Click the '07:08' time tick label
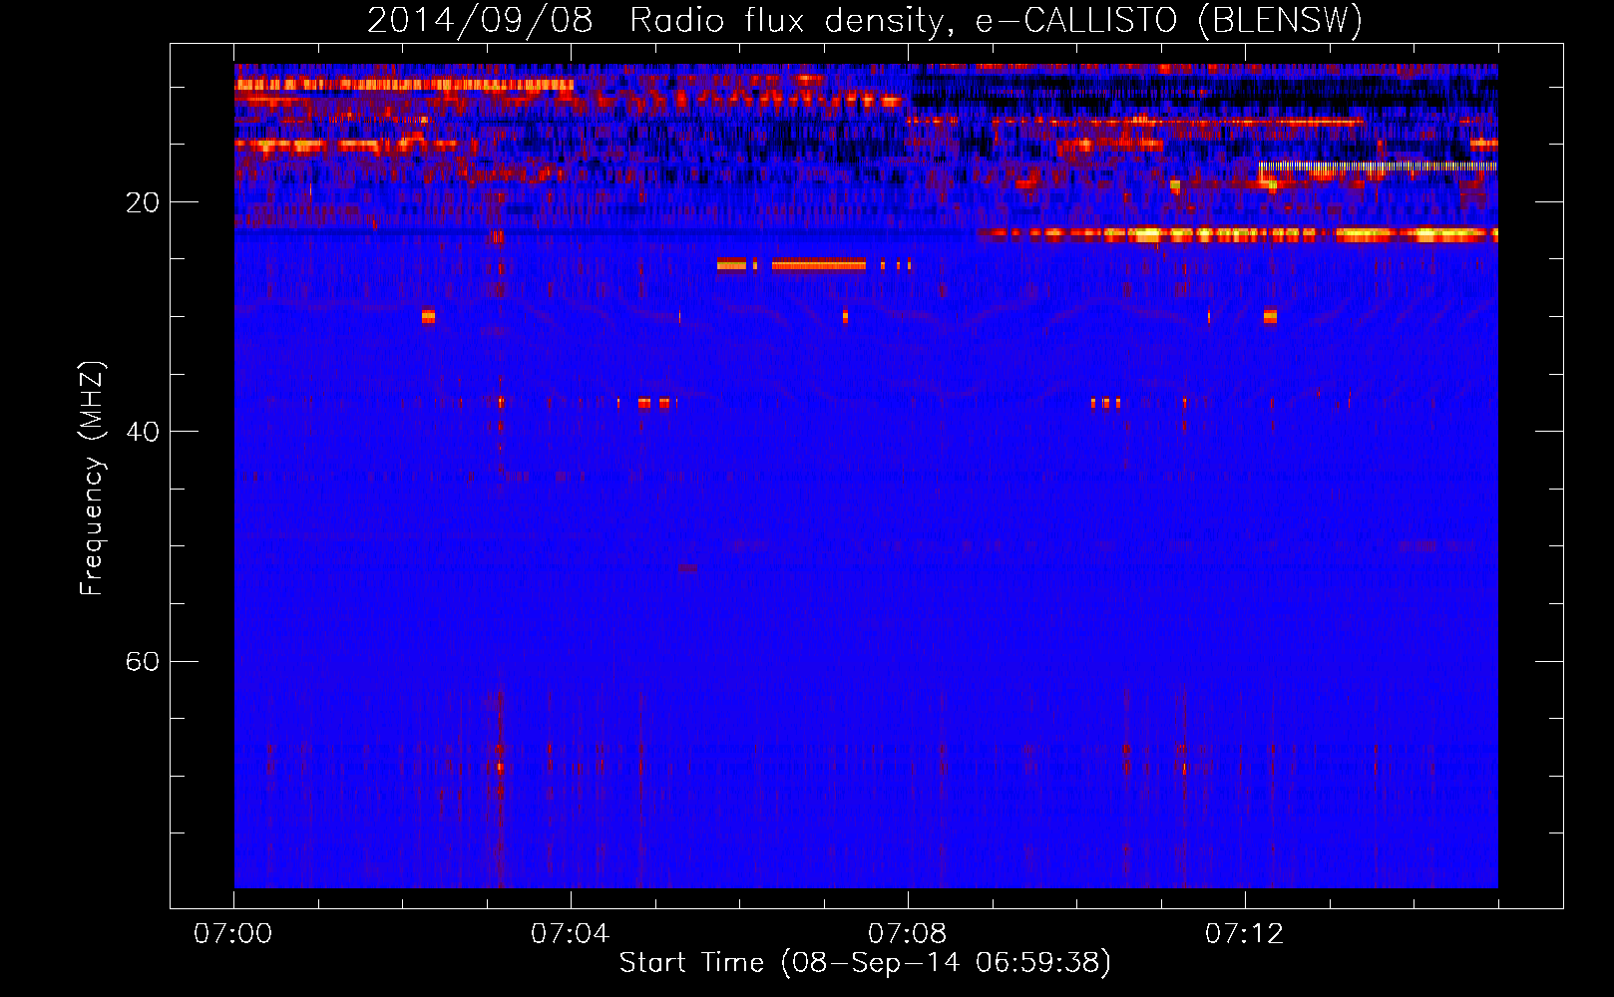Image resolution: width=1614 pixels, height=997 pixels. 908,934
